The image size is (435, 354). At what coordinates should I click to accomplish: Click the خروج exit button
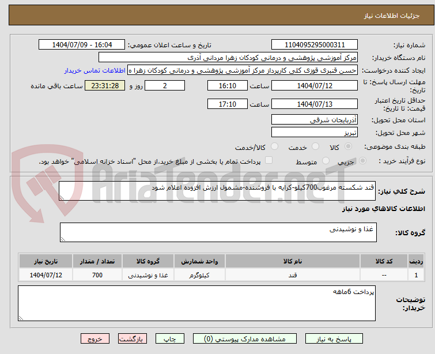tap(95, 339)
